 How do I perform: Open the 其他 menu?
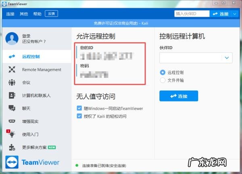tap(24, 14)
